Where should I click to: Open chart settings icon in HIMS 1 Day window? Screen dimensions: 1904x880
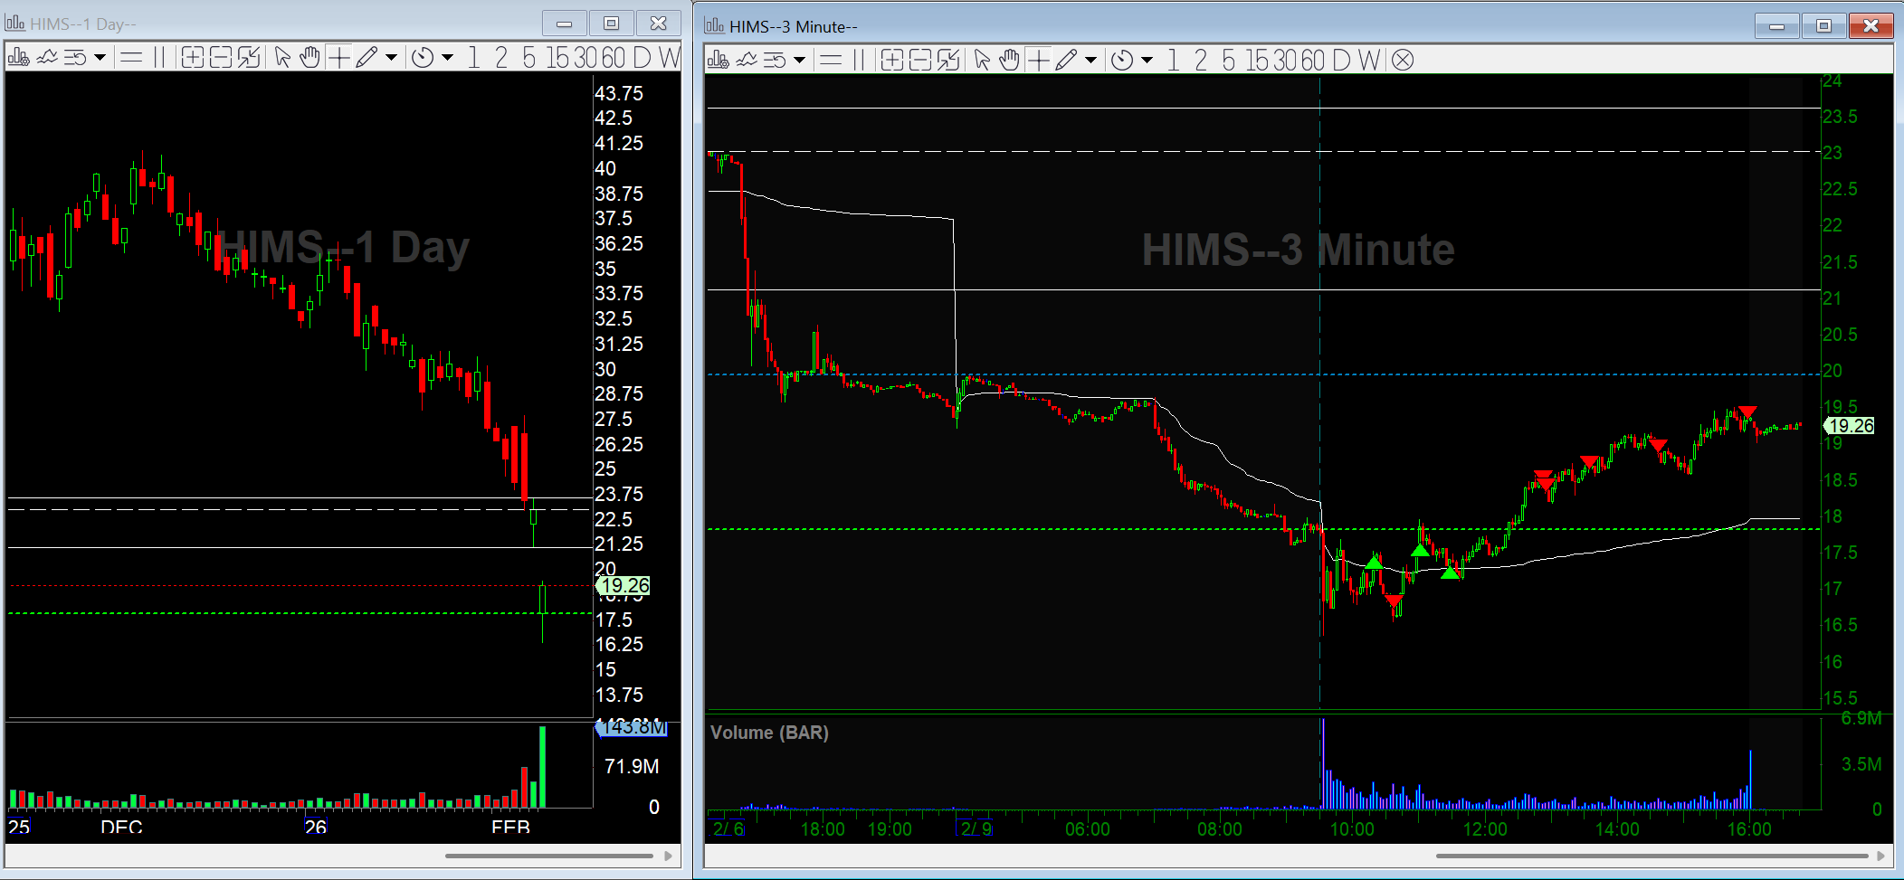18,58
